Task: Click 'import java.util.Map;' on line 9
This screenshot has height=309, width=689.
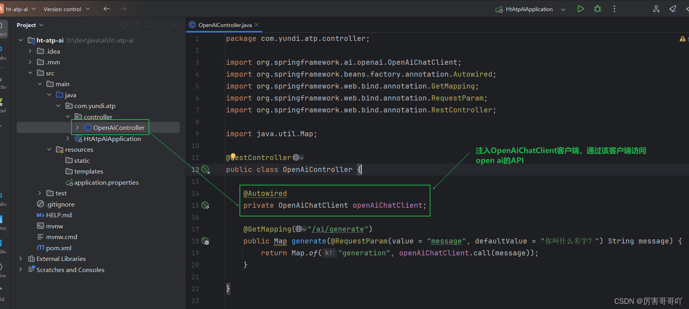Action: click(272, 134)
